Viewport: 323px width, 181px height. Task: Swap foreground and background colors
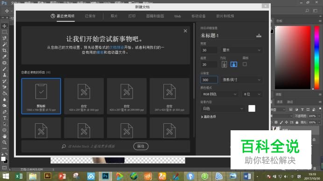tap(7, 154)
